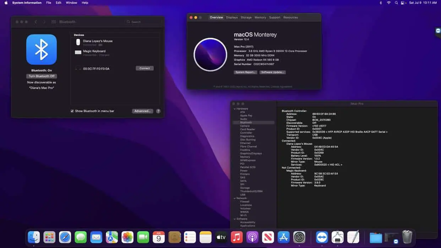Select NVMExpress in the hardware list
This screenshot has height=248, width=441.
247,160
